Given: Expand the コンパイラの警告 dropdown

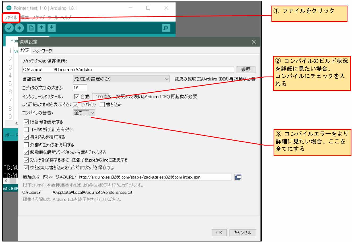Looking at the screenshot, I should click(x=84, y=113).
